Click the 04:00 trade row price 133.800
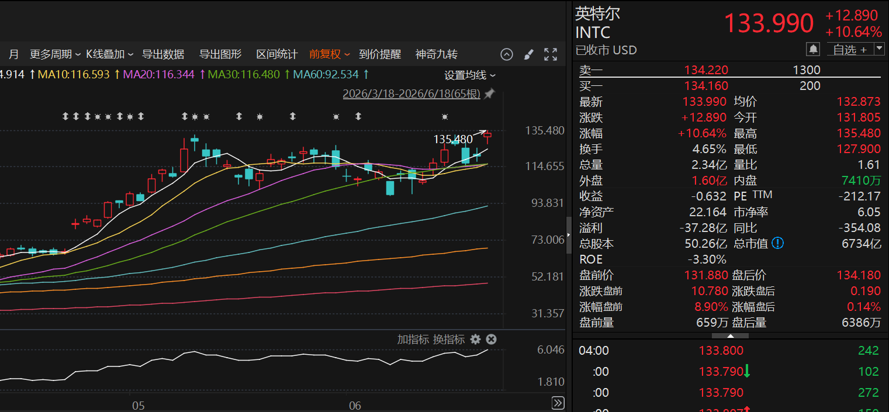This screenshot has width=889, height=412. [721, 351]
